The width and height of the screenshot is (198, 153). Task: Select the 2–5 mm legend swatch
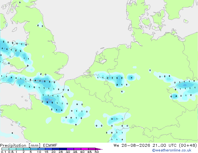click(x=27, y=149)
